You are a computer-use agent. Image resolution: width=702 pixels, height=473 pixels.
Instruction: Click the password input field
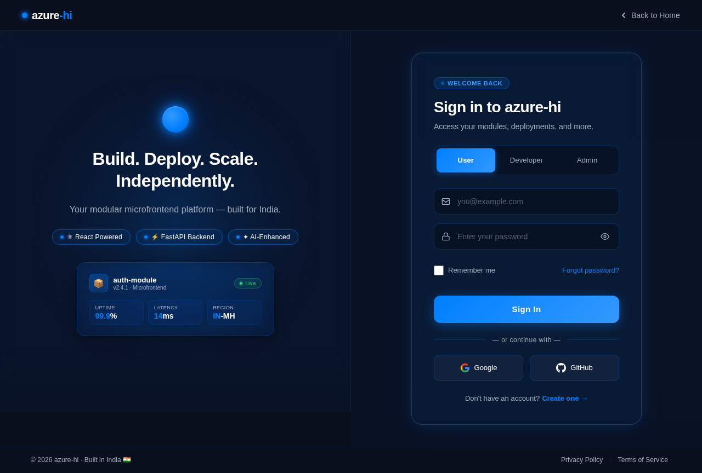pos(526,236)
